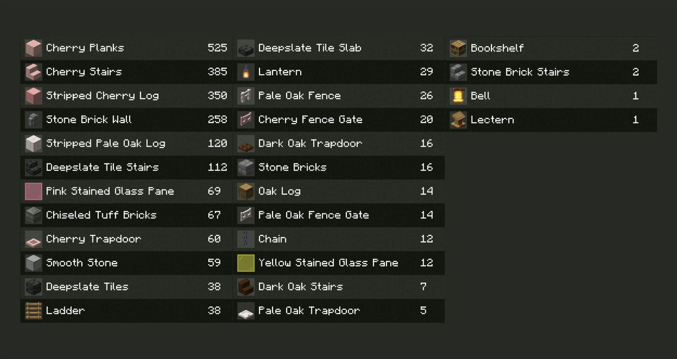Click the Cherry Planks block icon
The width and height of the screenshot is (677, 359).
(x=34, y=48)
